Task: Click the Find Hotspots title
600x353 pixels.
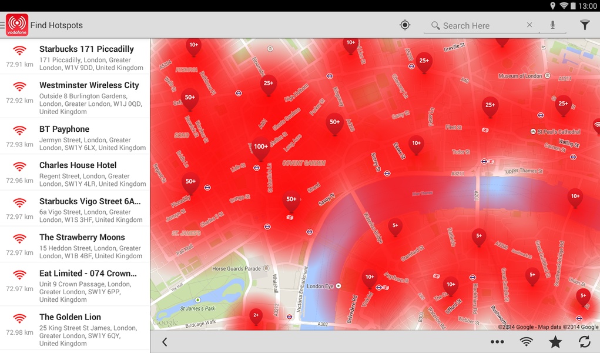Action: 56,25
